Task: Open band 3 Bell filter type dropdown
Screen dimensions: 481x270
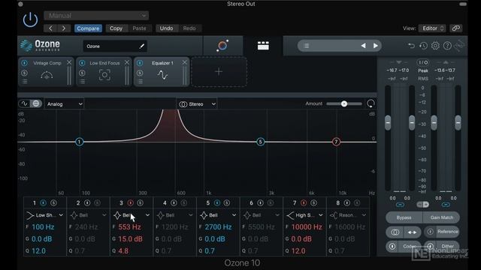Action: pyautogui.click(x=132, y=215)
